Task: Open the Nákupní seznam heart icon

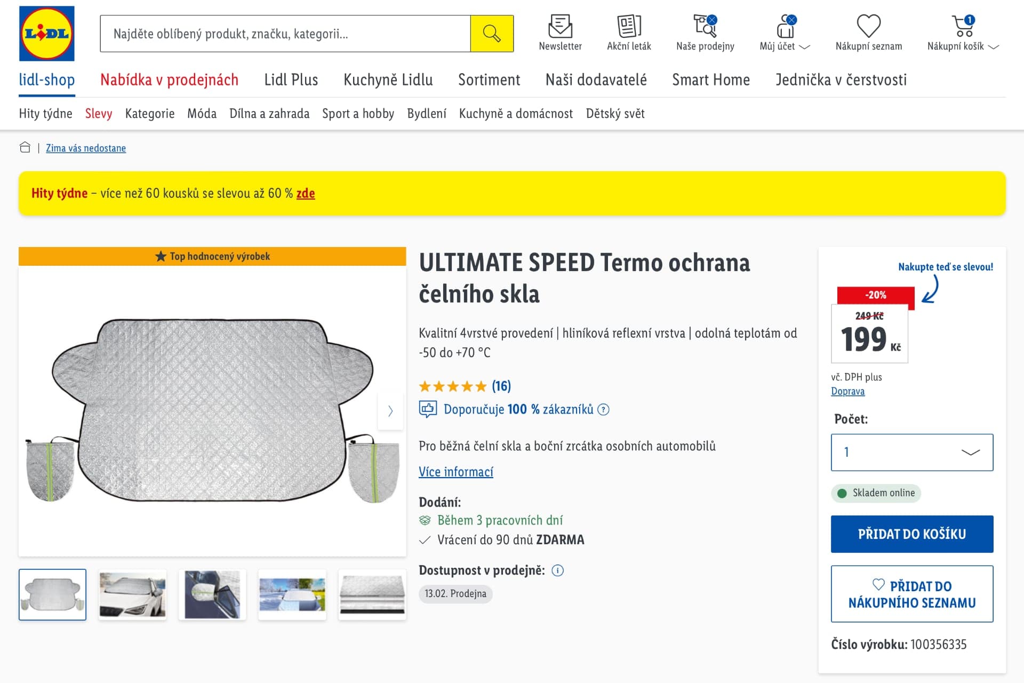Action: pos(868,26)
